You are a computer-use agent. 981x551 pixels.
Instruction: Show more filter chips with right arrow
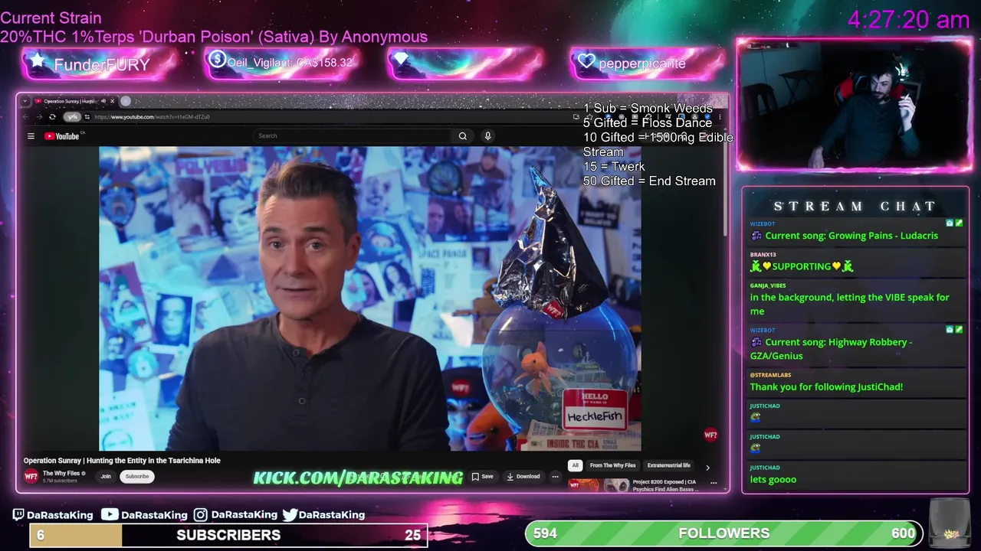point(707,466)
